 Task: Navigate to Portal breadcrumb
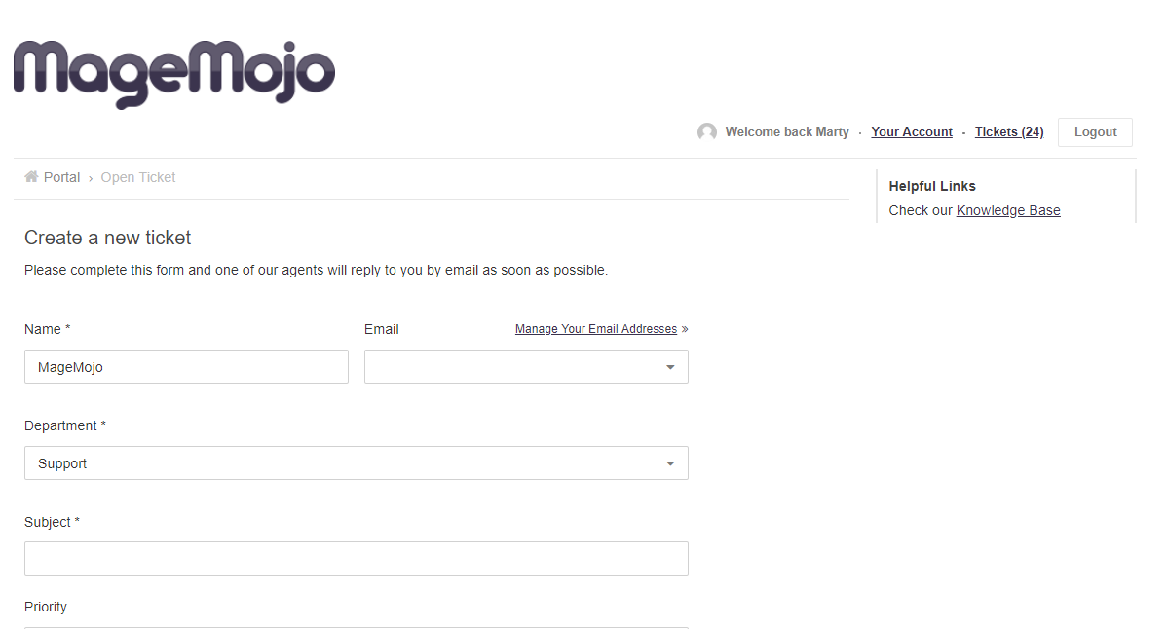tap(61, 177)
